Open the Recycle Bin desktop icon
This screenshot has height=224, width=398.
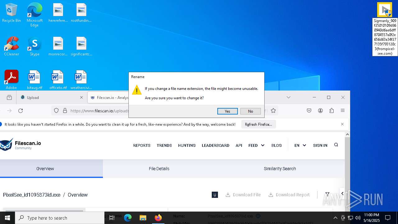click(12, 13)
